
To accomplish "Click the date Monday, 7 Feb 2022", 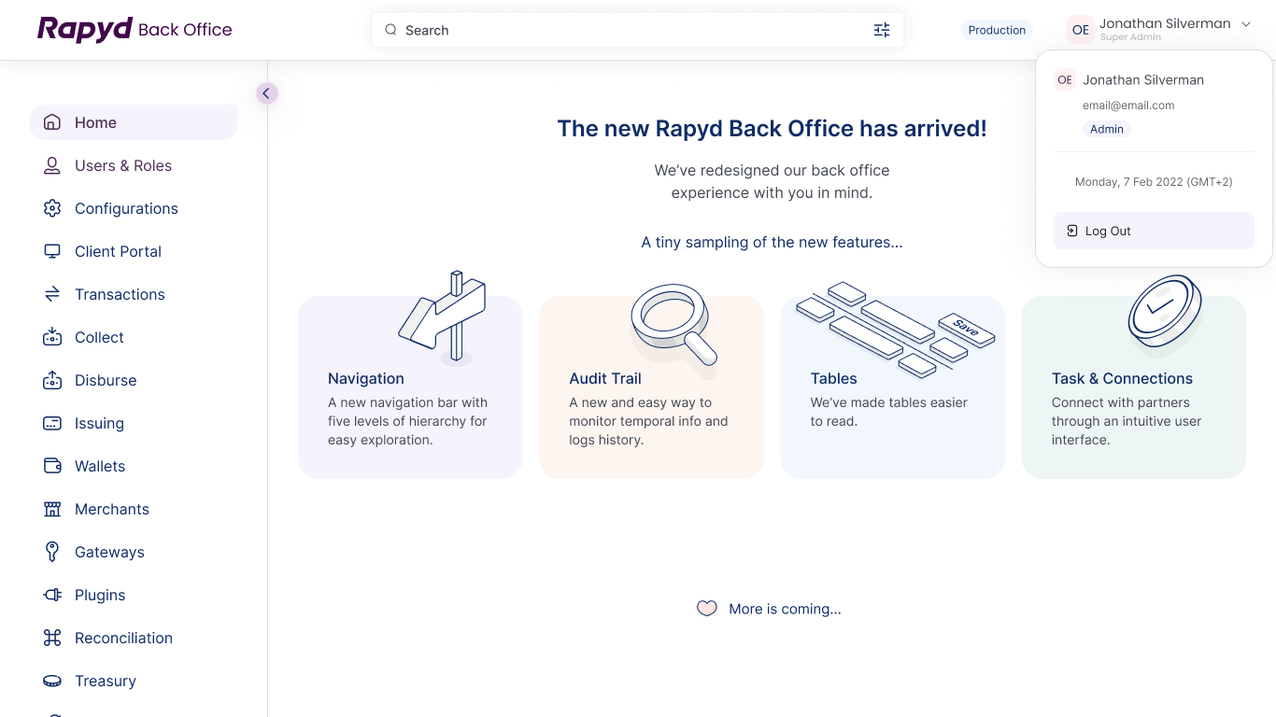I will pos(1154,182).
